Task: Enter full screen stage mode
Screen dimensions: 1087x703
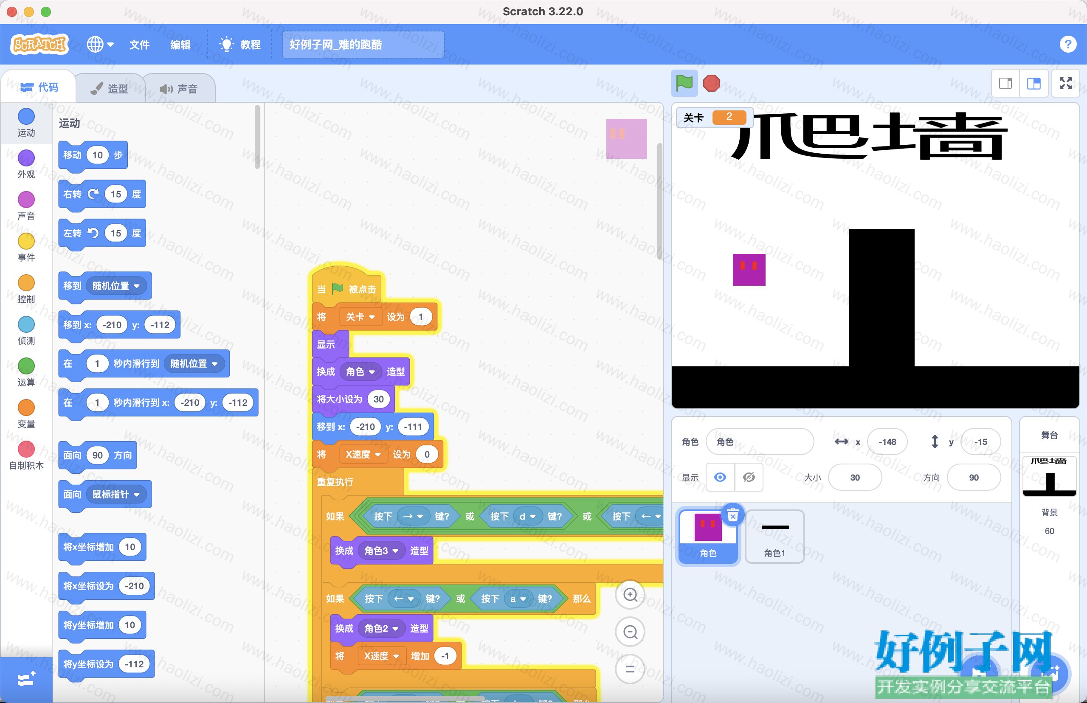Action: [1065, 83]
